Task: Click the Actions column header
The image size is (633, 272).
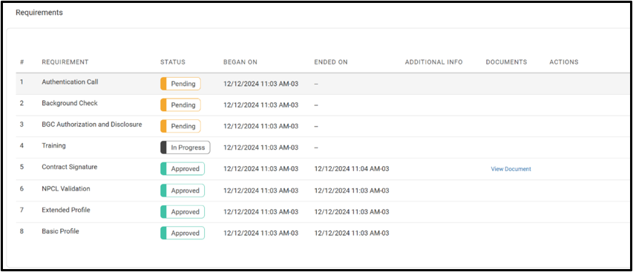Action: [x=564, y=62]
